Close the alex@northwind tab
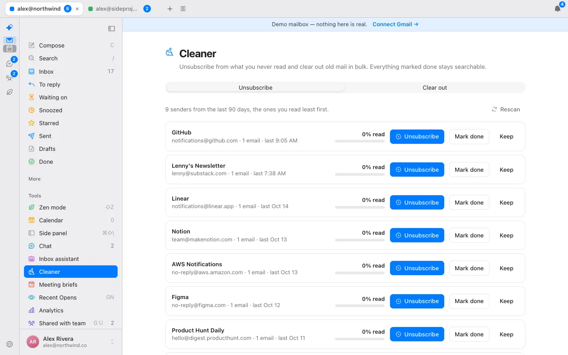The width and height of the screenshot is (568, 355). click(x=78, y=9)
